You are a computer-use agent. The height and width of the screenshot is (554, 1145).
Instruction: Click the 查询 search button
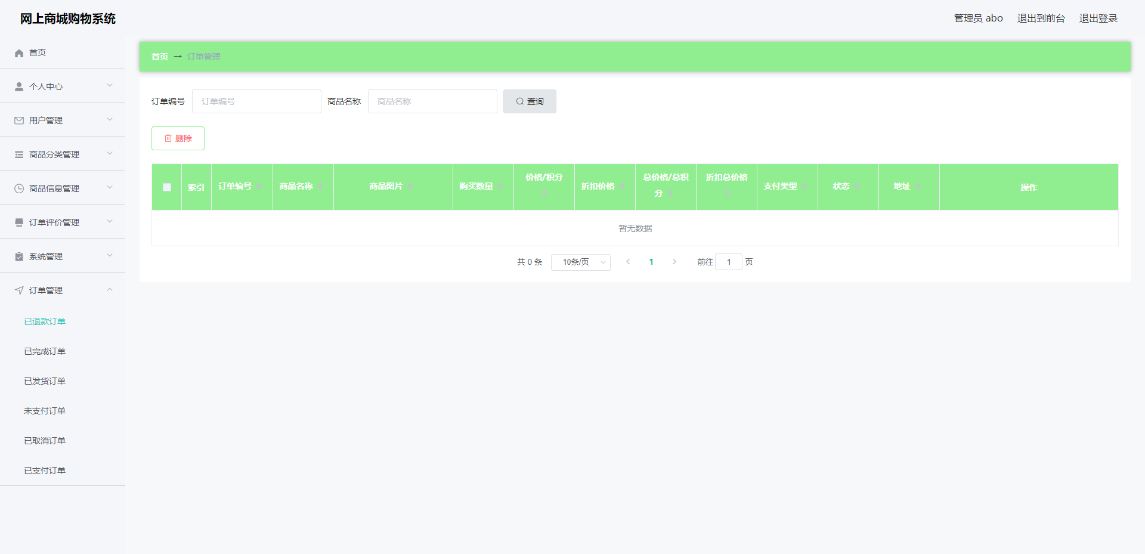click(x=530, y=101)
